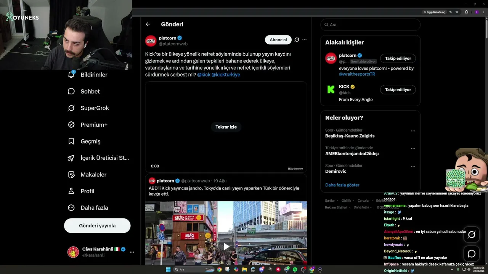Open the Reklam Bilgileri footer link
Screen dimensions: 488x274
pos(336,207)
